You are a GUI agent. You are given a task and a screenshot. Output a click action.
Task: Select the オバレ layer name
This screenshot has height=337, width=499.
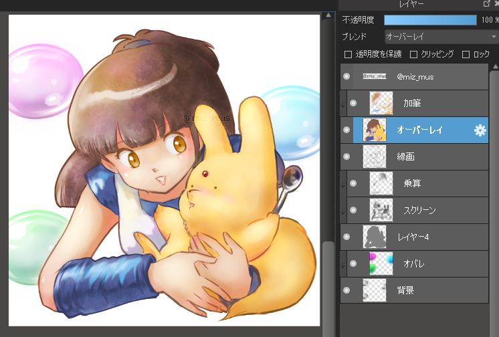[x=413, y=263]
